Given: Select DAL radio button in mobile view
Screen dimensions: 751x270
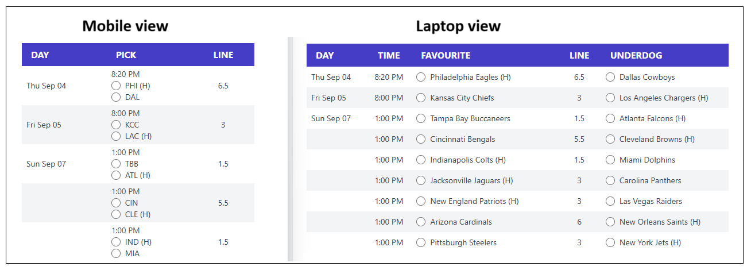Looking at the screenshot, I should pos(116,97).
